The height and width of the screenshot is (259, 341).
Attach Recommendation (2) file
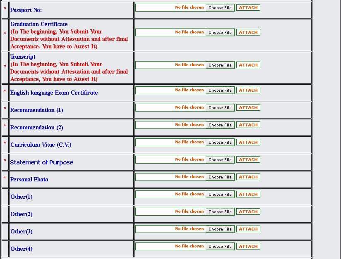pos(248,125)
